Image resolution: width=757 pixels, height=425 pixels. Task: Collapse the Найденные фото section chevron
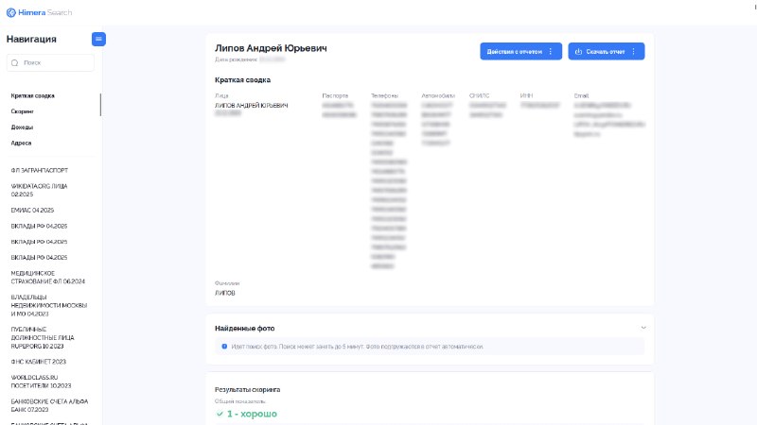643,328
